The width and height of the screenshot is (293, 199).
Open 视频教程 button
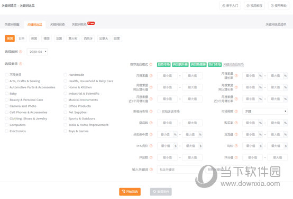254,6
